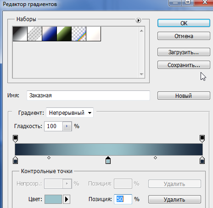
Task: Select the right dark color stop
Action: pos(202,160)
